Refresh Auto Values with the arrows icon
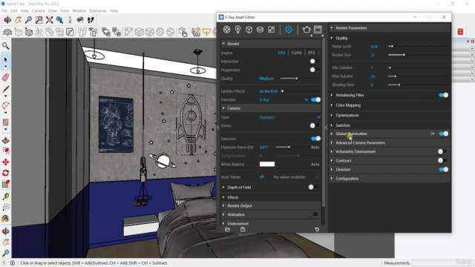 (x=262, y=177)
